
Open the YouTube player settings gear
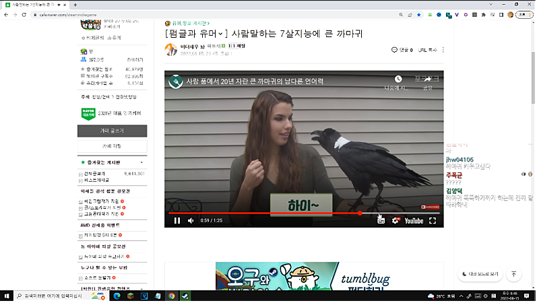point(395,221)
